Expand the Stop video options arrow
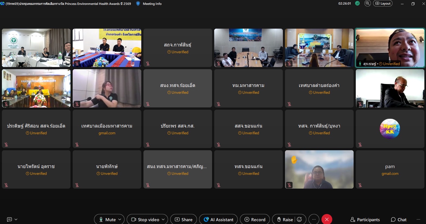 click(163, 219)
